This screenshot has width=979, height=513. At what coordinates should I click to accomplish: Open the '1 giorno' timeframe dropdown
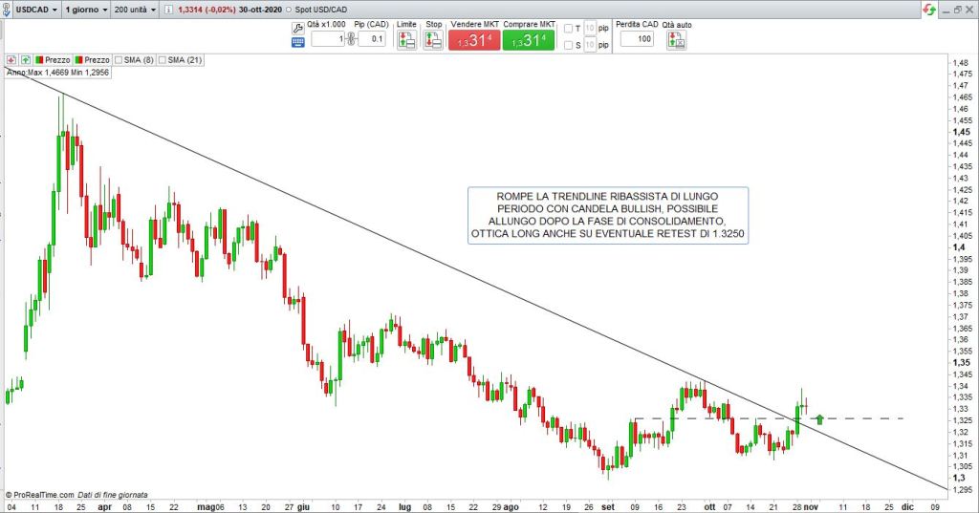[x=86, y=10]
